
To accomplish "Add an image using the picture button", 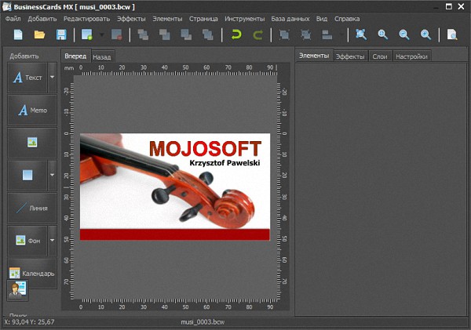I will (x=32, y=142).
